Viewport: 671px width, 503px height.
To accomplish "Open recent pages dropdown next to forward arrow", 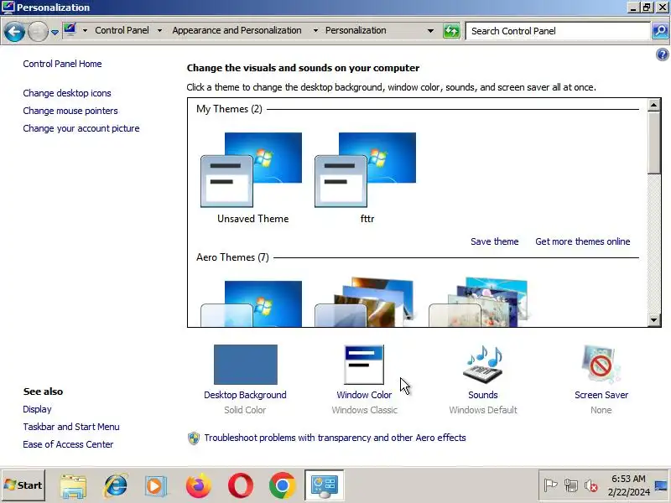I will click(55, 32).
